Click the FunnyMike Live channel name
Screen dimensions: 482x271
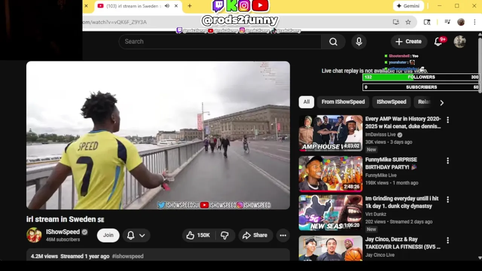(x=381, y=175)
